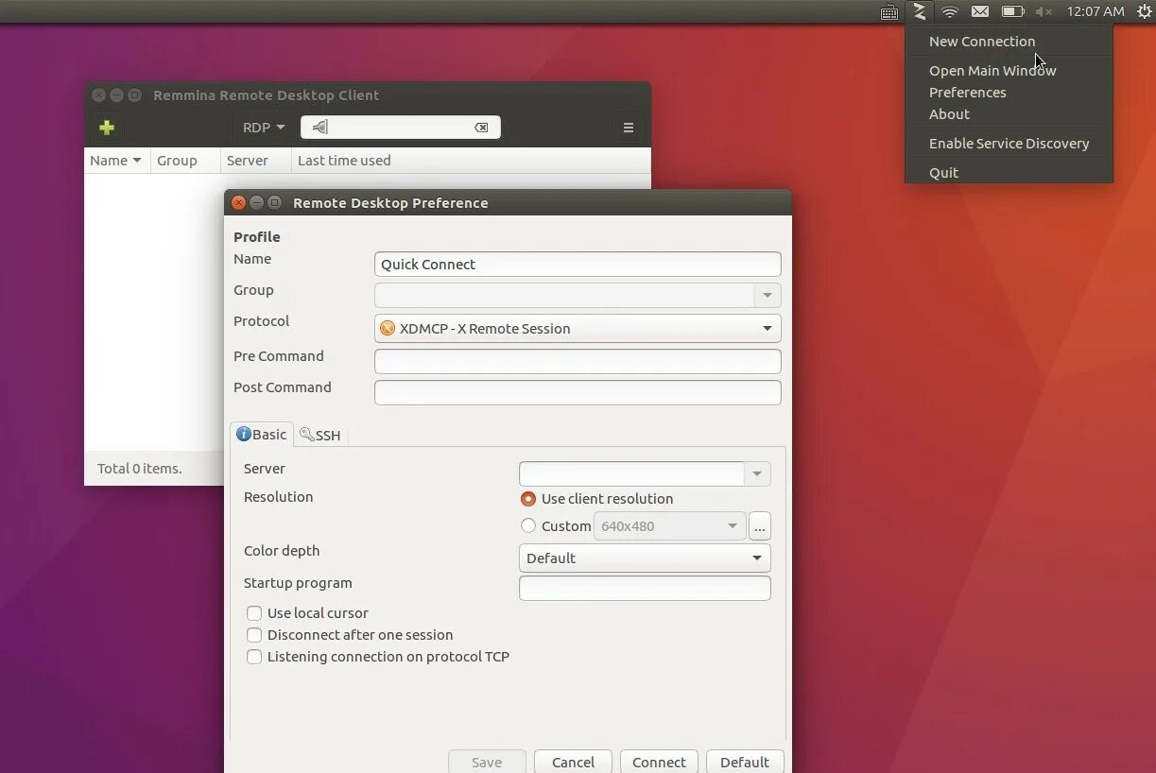Click the connect icon in quick connect field
Screen dimensions: 1156x773
319,128
